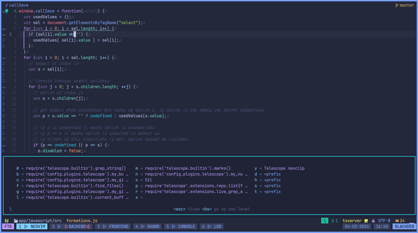
Task: Switch to the CONSOLE tmux window
Action: 181,227
